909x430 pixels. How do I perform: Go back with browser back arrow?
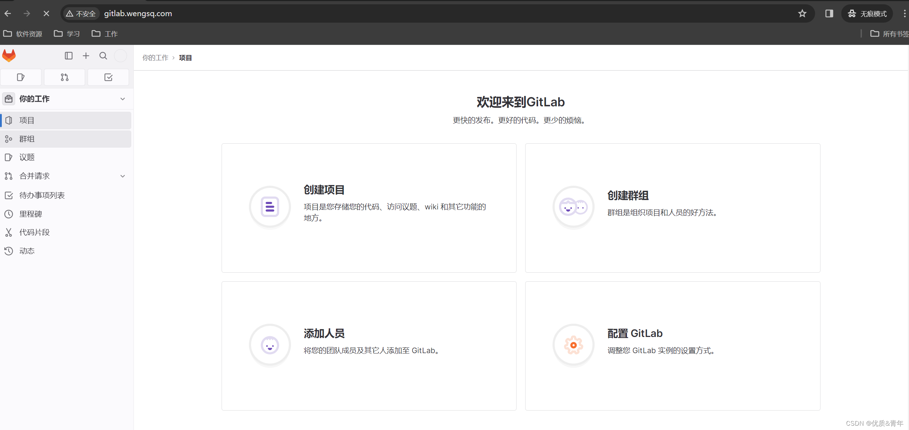coord(8,14)
